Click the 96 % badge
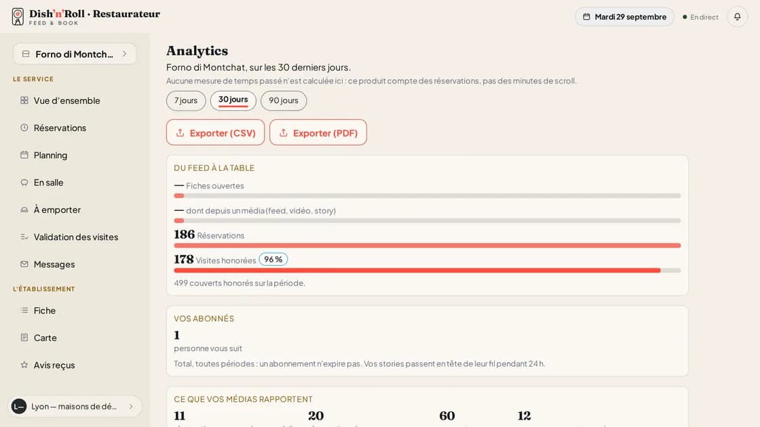 pos(273,260)
